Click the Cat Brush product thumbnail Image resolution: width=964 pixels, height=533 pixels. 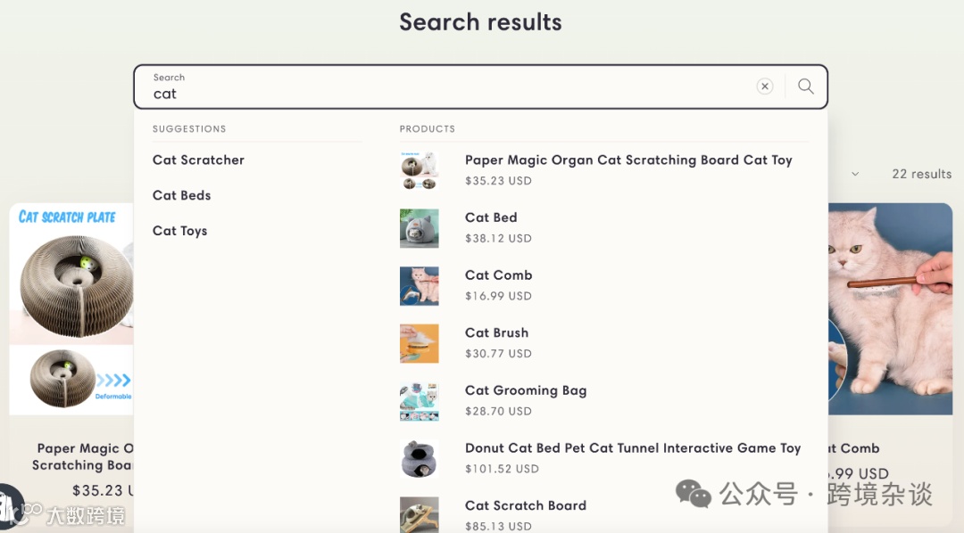coord(419,343)
